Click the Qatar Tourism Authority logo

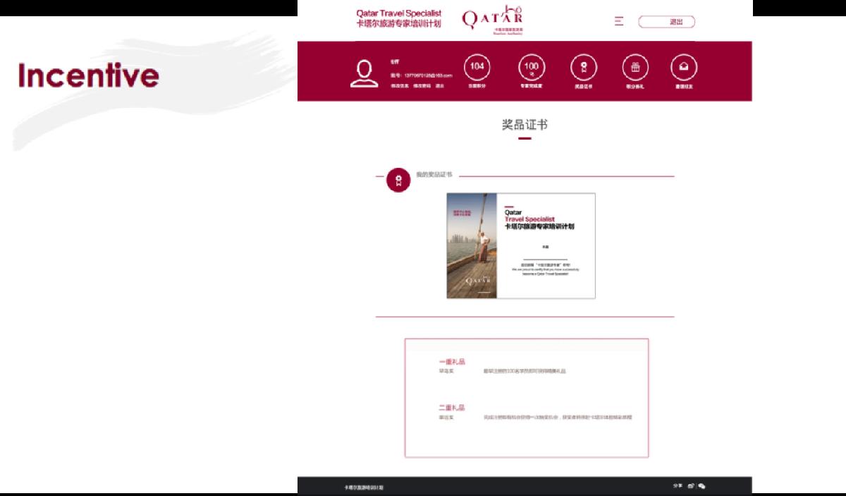click(493, 19)
